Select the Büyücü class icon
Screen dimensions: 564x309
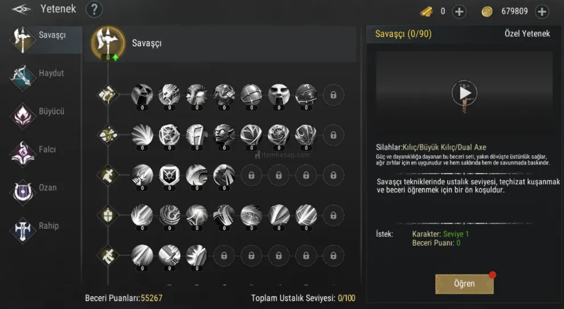click(x=22, y=116)
